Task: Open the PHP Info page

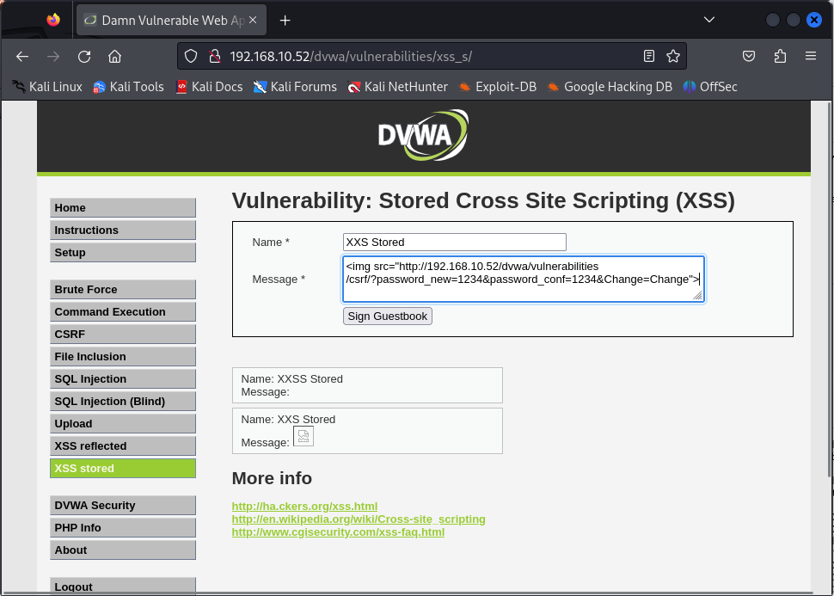Action: pyautogui.click(x=123, y=528)
